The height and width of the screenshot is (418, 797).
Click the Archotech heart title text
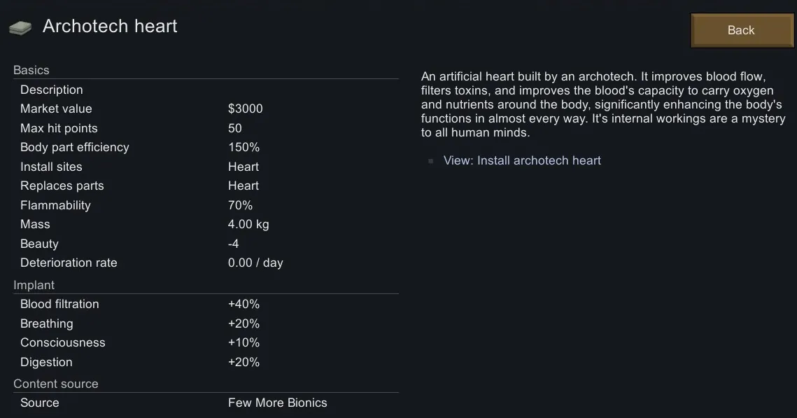click(110, 27)
